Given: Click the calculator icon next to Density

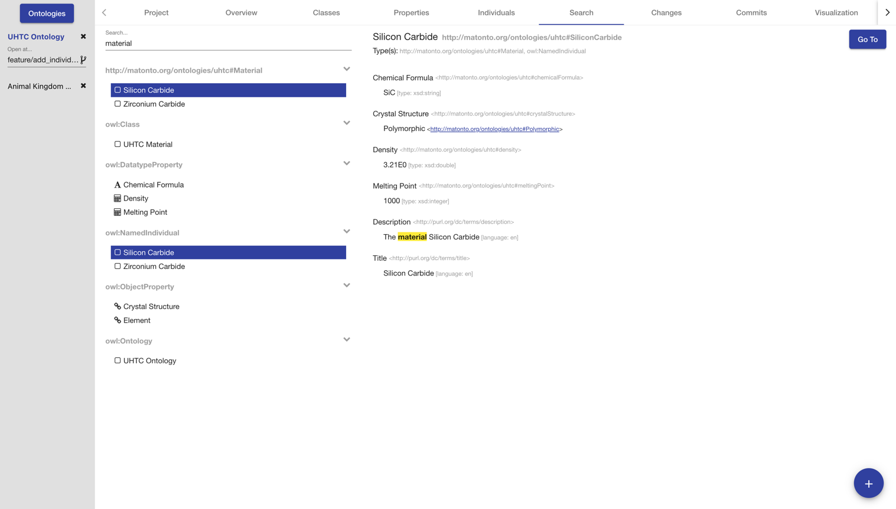Looking at the screenshot, I should click(x=117, y=198).
